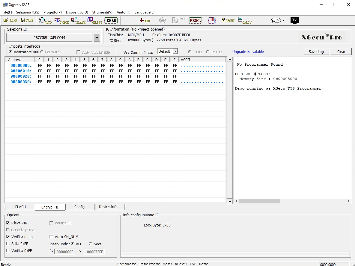Open the IC selection dropdown arrow
The width and height of the screenshot is (355, 266).
point(97,38)
